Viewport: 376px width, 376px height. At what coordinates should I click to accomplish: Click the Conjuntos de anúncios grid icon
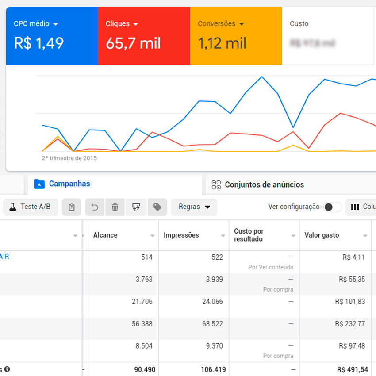[x=216, y=185]
